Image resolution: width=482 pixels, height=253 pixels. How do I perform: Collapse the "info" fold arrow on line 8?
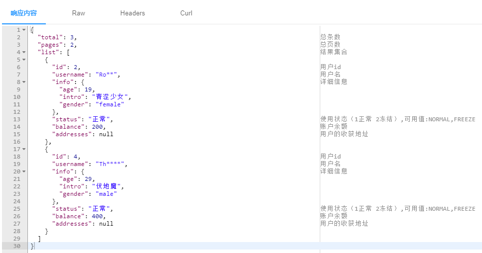[24, 82]
